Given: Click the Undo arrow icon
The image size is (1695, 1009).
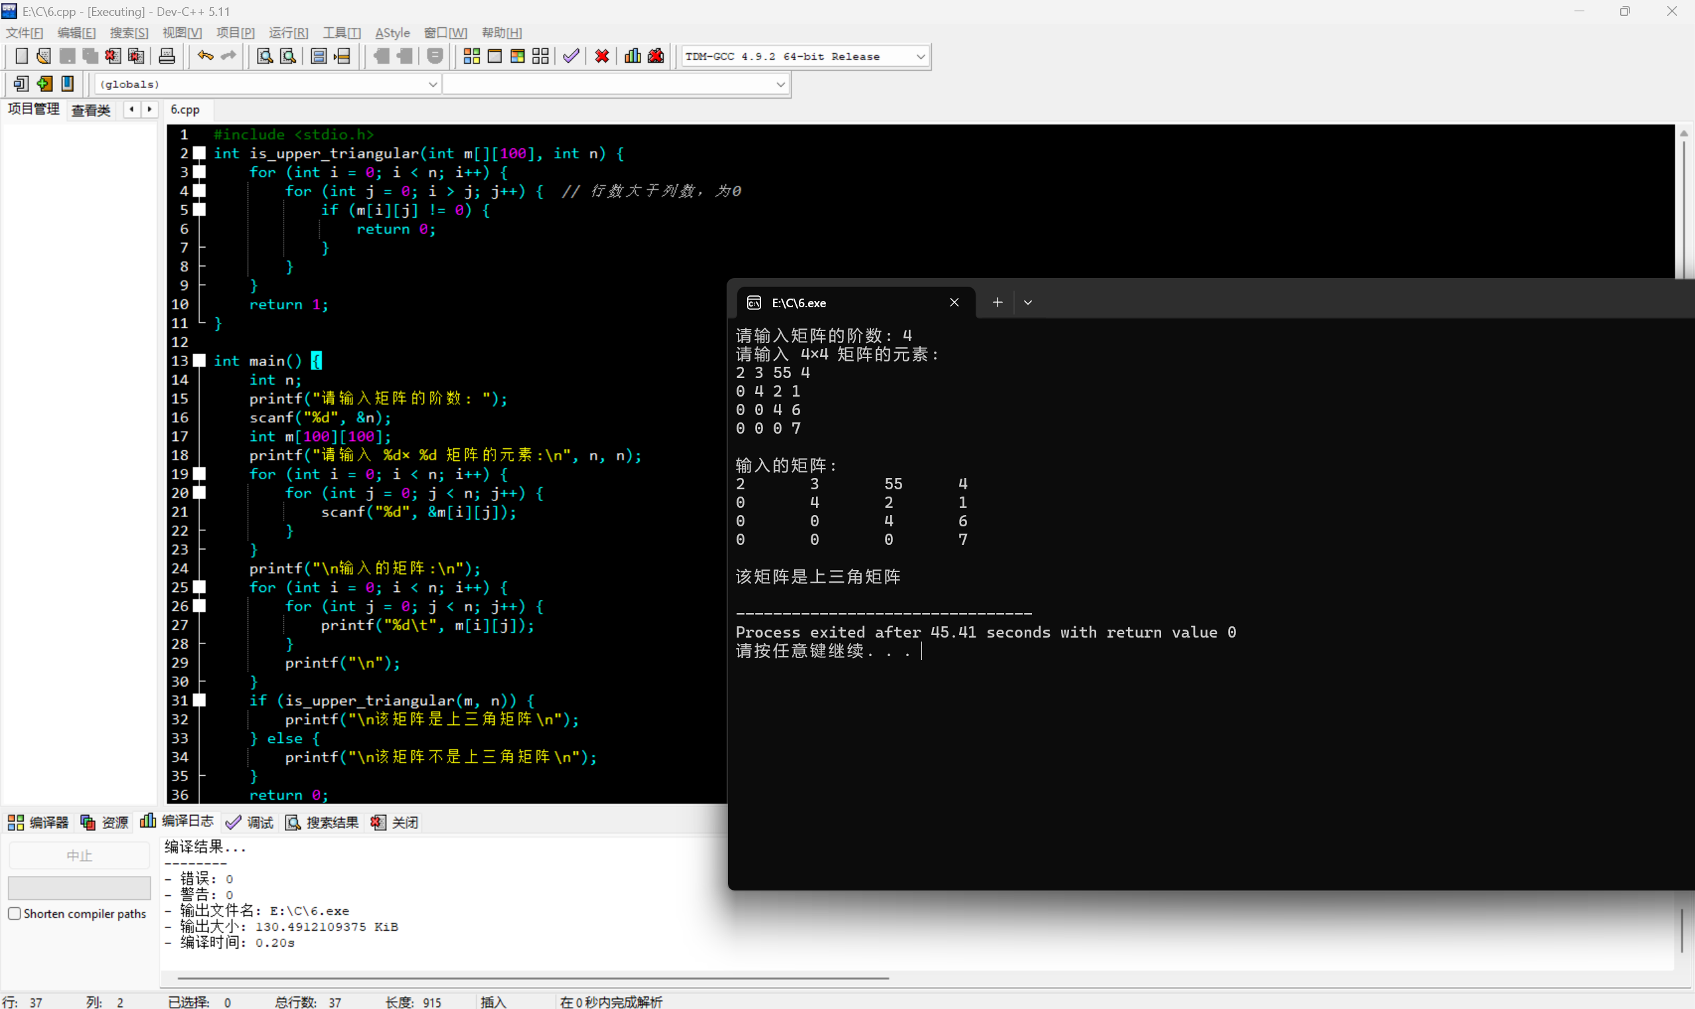Looking at the screenshot, I should click(x=205, y=56).
